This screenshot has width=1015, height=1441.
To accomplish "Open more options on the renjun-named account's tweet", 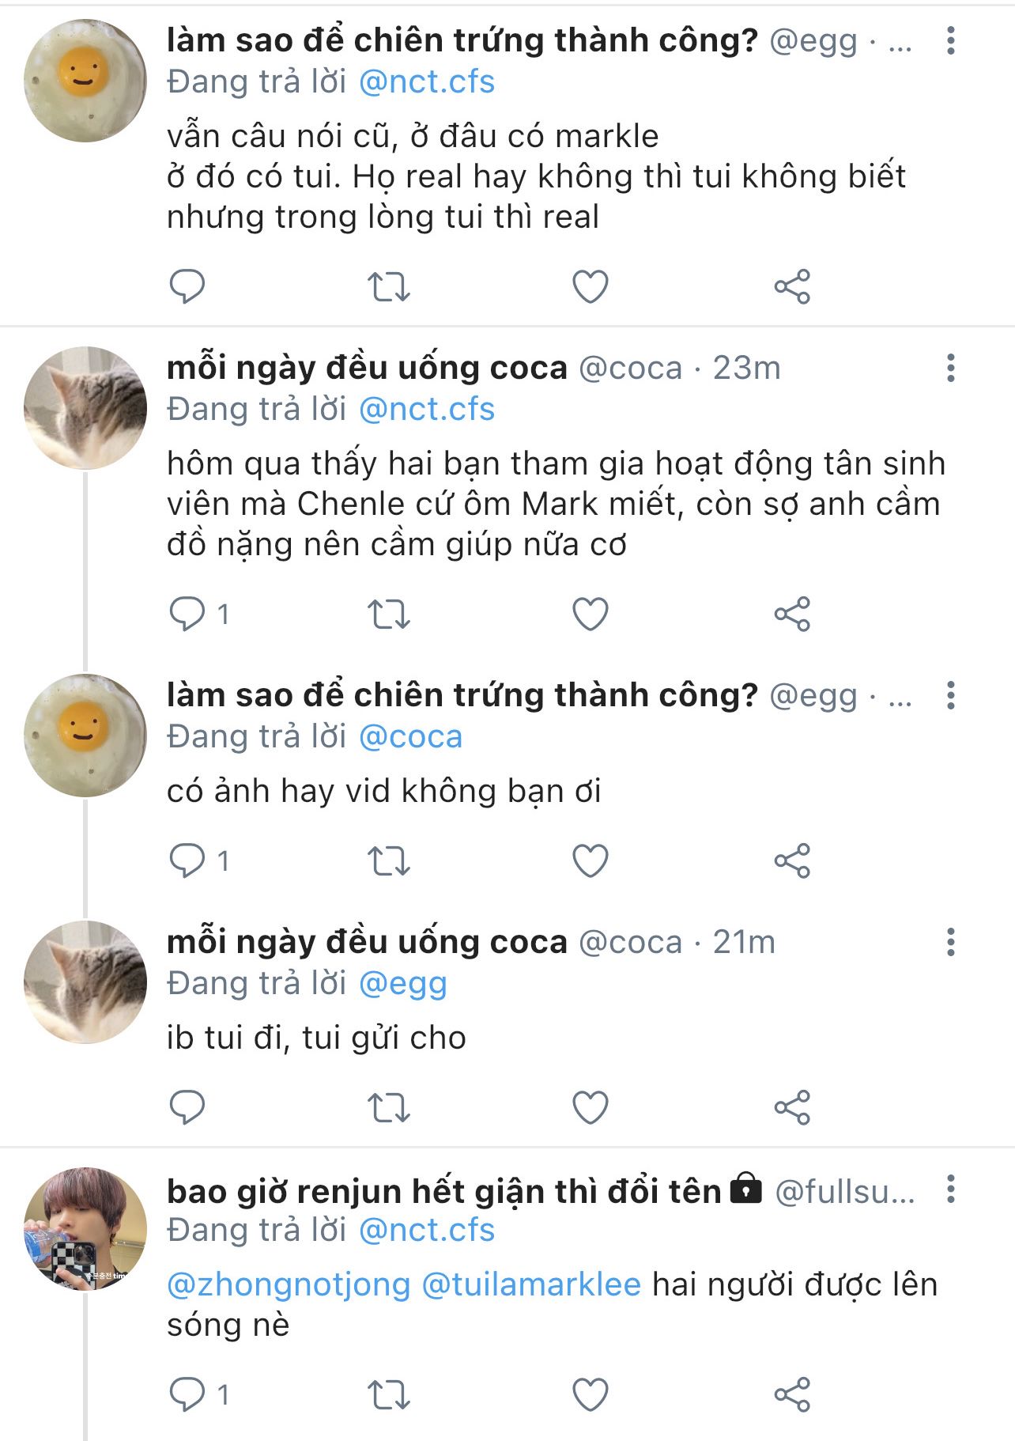I will (x=950, y=1189).
